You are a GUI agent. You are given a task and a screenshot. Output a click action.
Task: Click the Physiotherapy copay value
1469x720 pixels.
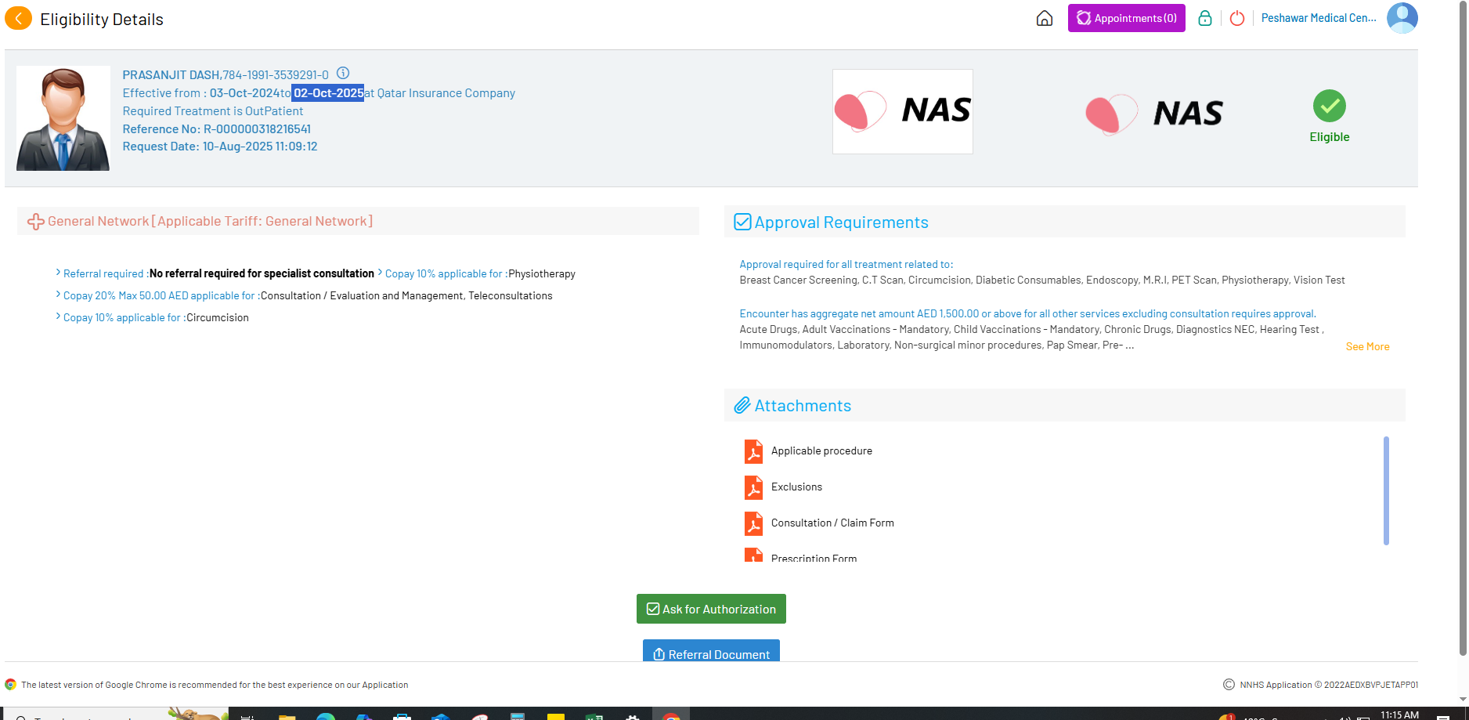[x=542, y=273]
